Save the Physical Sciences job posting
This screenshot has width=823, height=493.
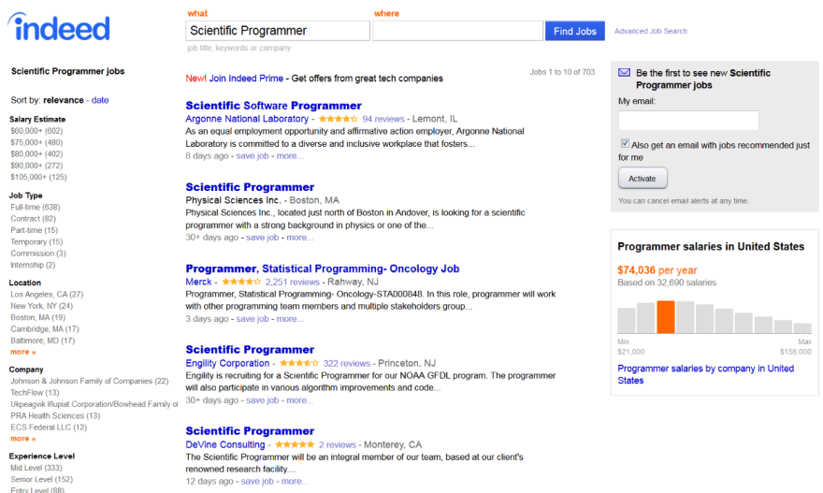(x=263, y=238)
